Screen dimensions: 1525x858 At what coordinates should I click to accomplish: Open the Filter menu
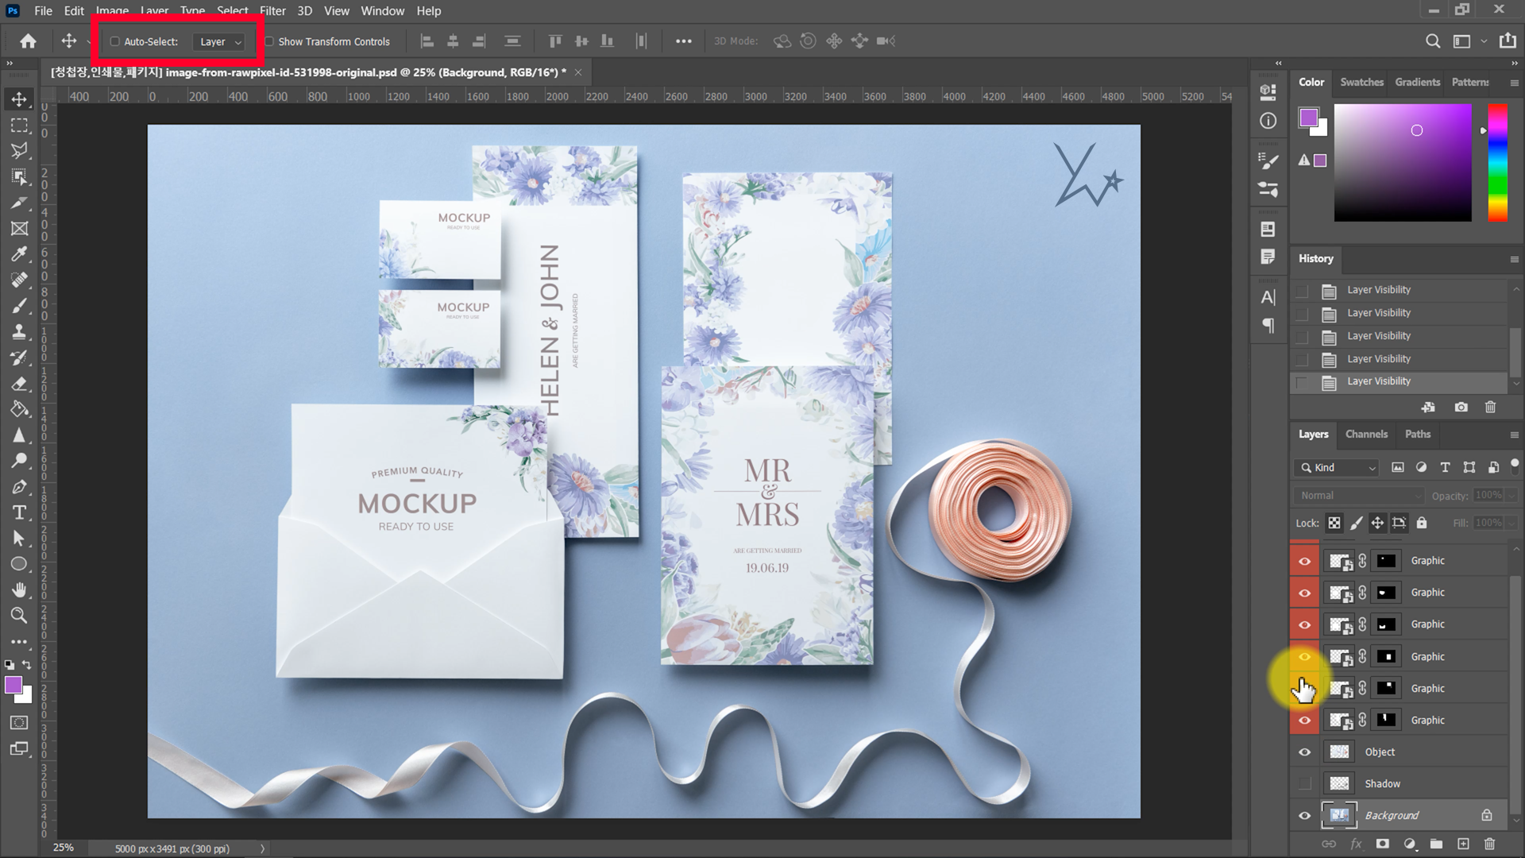point(272,11)
